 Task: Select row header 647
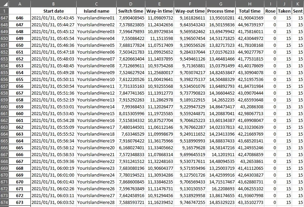4,18
